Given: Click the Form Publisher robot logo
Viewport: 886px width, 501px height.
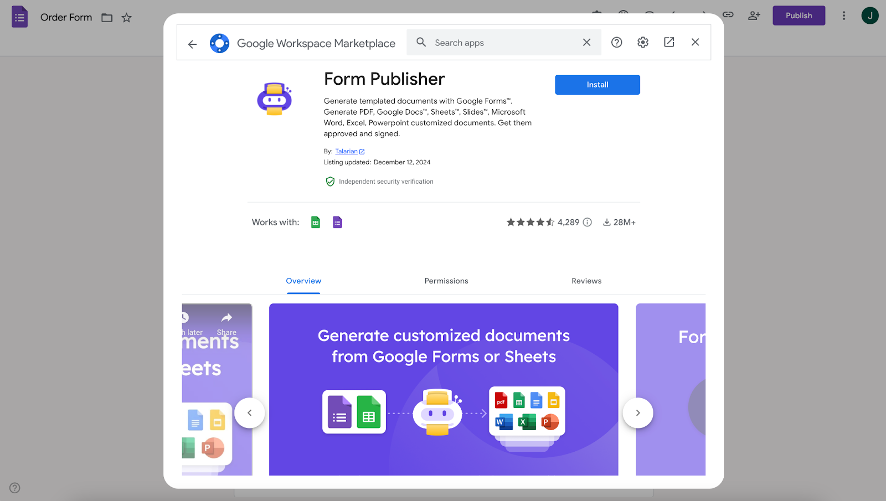Looking at the screenshot, I should pos(274,99).
